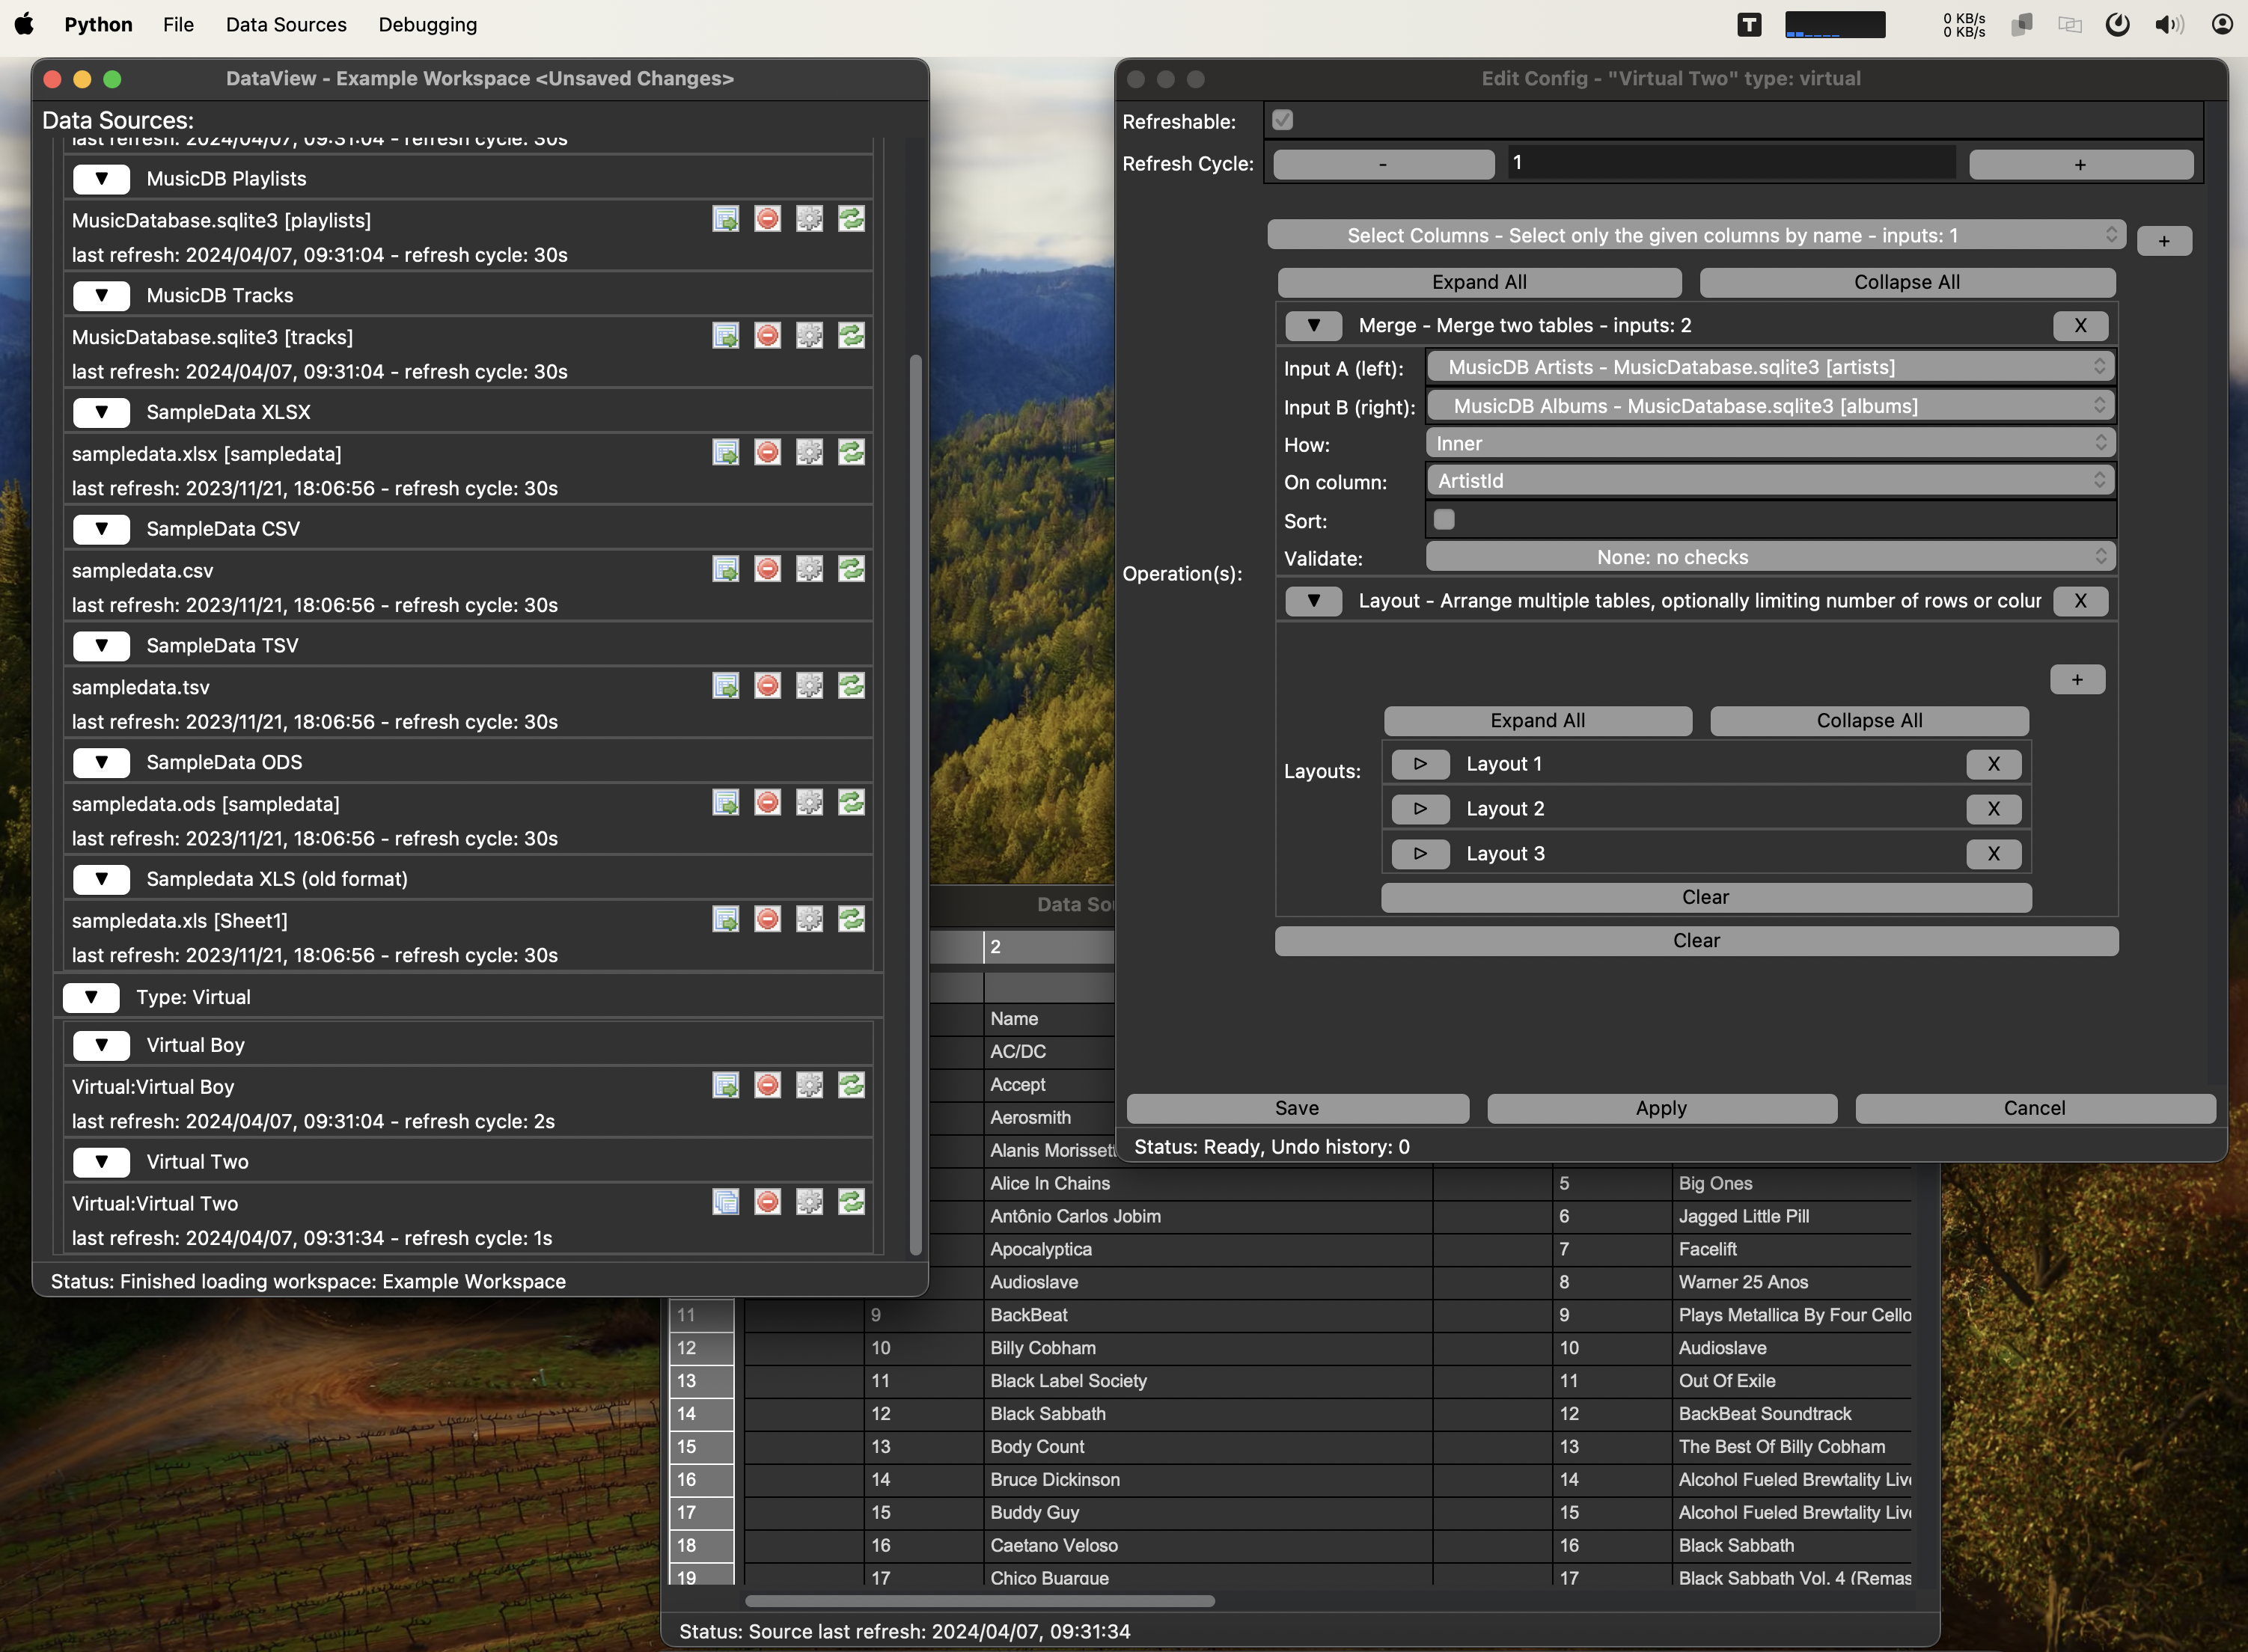Click the green refresh icon for sampledata.csv
This screenshot has height=1652, width=2248.
click(851, 569)
